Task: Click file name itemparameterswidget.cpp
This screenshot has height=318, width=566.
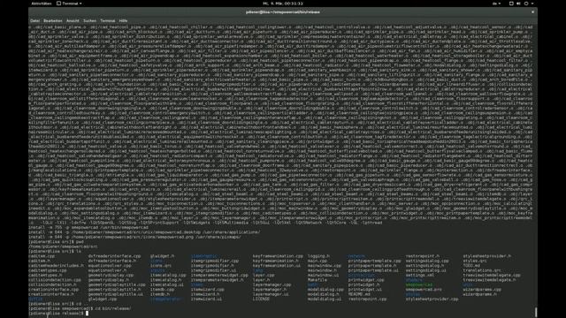Action: point(219,275)
